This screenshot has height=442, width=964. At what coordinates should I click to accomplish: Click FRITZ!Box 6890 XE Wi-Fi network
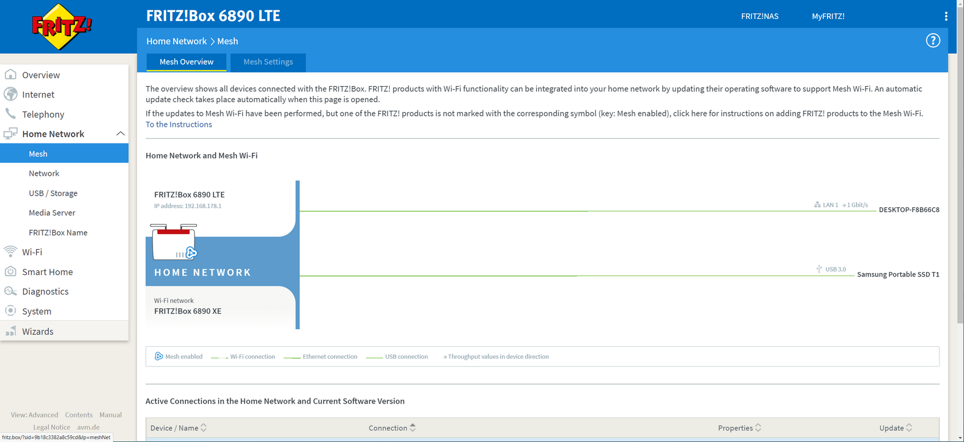(188, 311)
